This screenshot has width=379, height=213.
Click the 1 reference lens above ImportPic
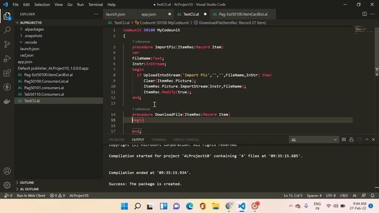point(141,41)
